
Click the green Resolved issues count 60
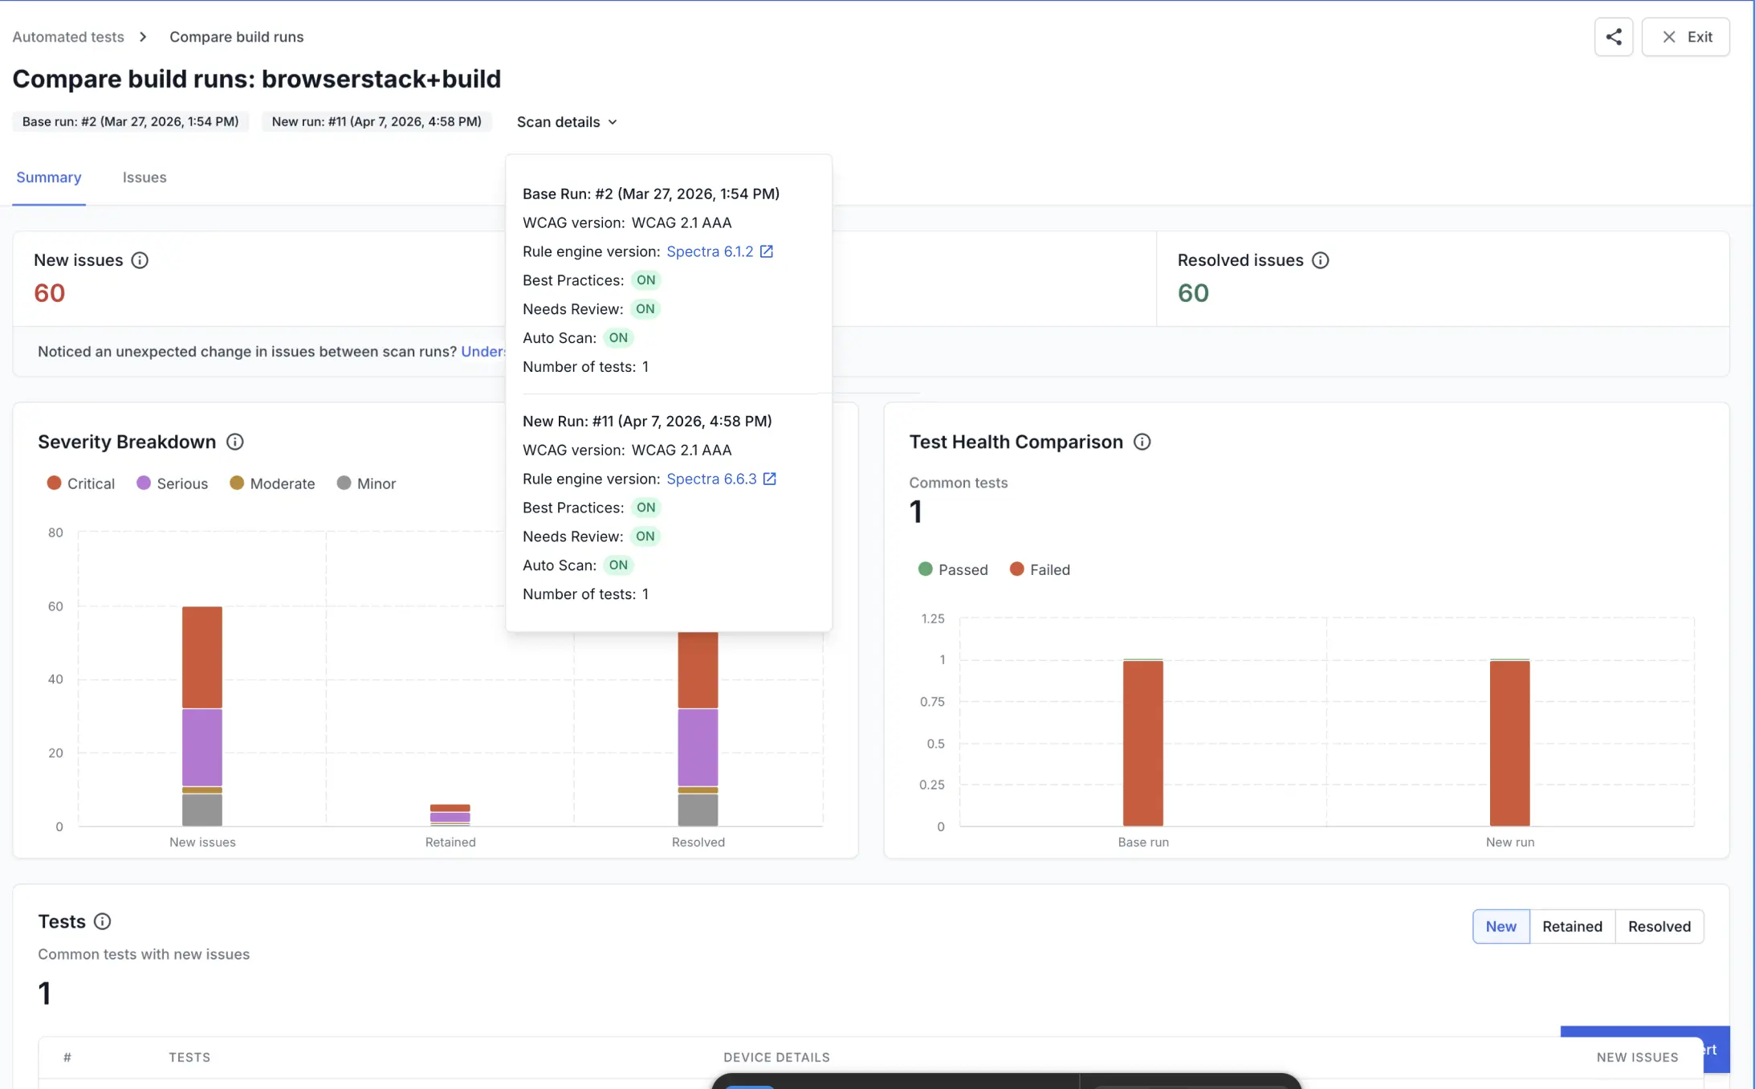point(1193,293)
